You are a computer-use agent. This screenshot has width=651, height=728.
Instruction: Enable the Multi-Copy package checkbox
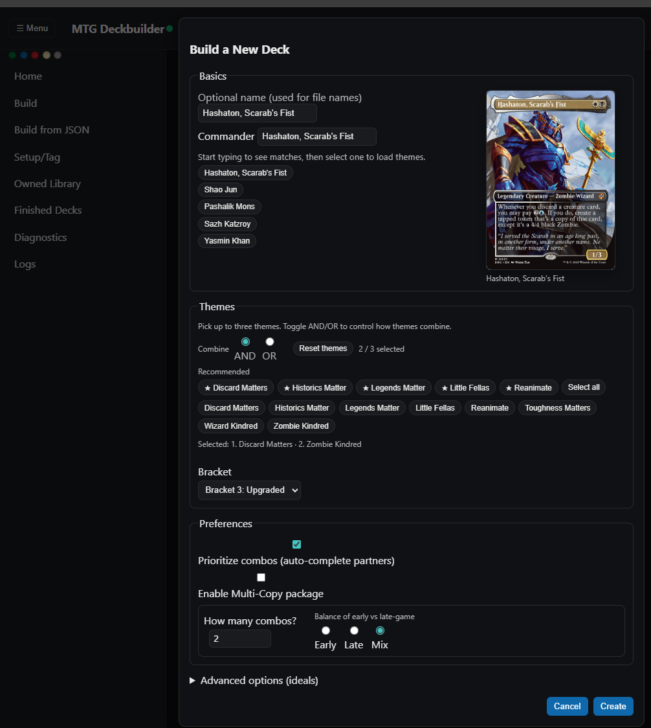click(x=261, y=577)
